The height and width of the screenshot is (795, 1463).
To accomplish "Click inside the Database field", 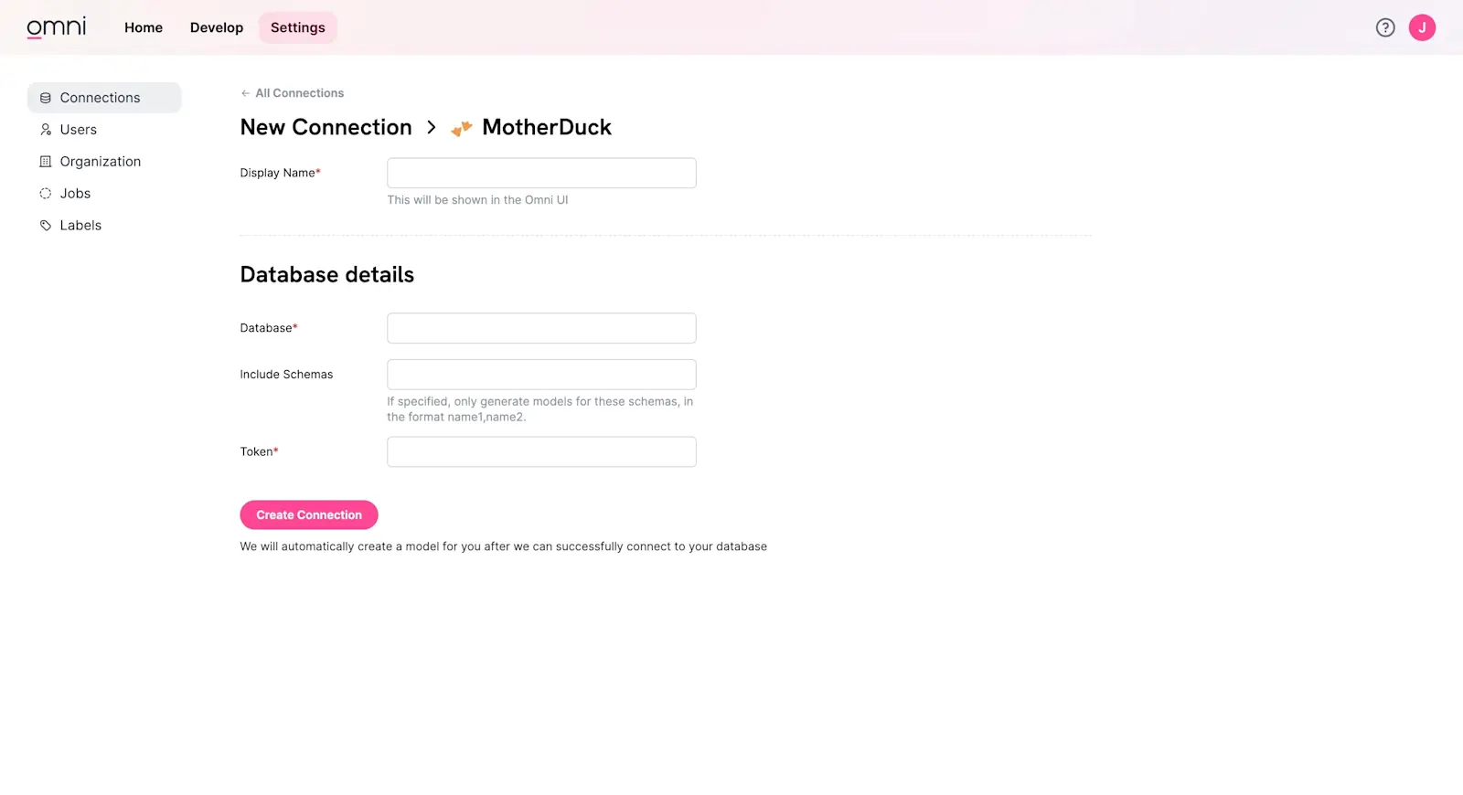I will 540,328.
